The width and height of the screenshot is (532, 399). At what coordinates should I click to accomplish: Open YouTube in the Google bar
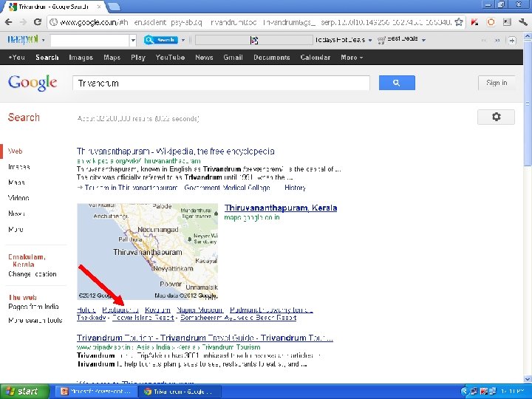170,58
